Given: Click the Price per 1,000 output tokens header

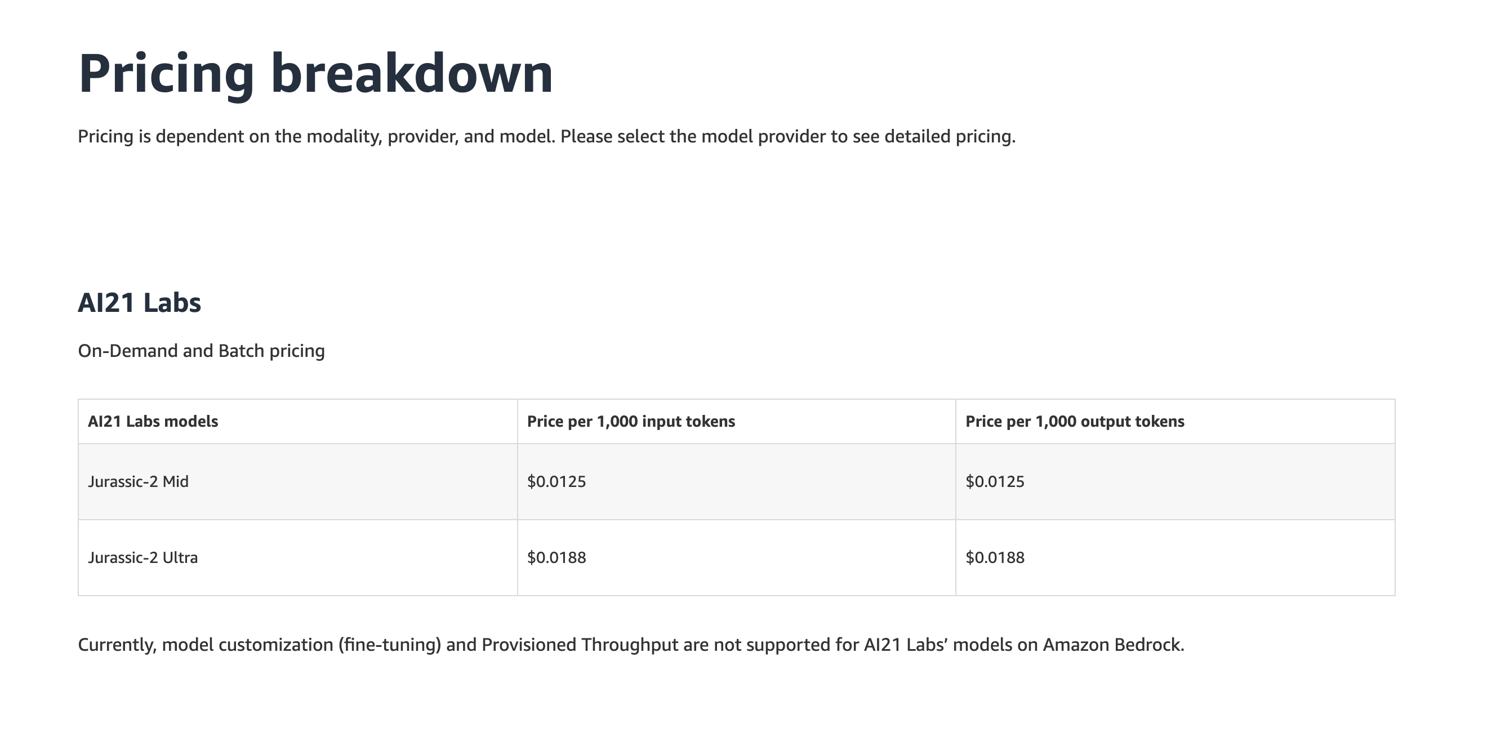Looking at the screenshot, I should coord(1074,422).
